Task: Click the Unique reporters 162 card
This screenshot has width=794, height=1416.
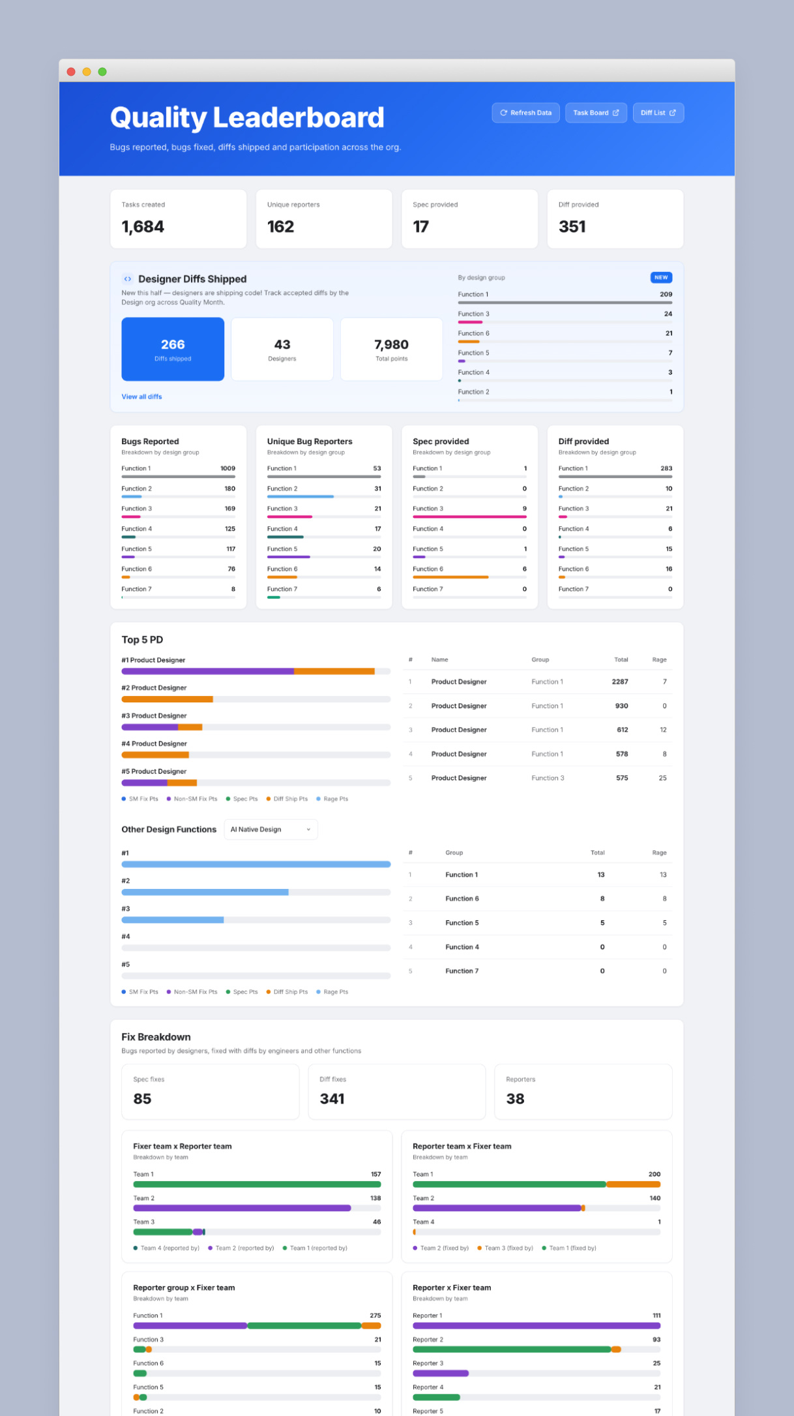Action: point(324,219)
